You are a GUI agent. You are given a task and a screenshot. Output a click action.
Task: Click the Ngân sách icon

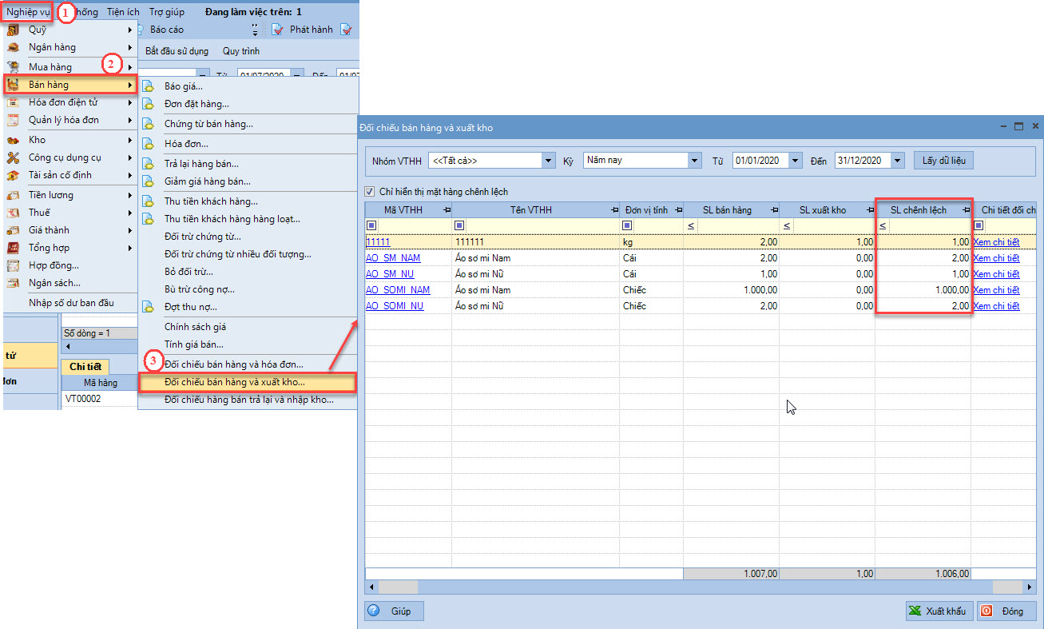[13, 283]
